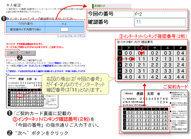Click cell 14 in the enlarged number table
191x139 pixels.
coord(181,59)
